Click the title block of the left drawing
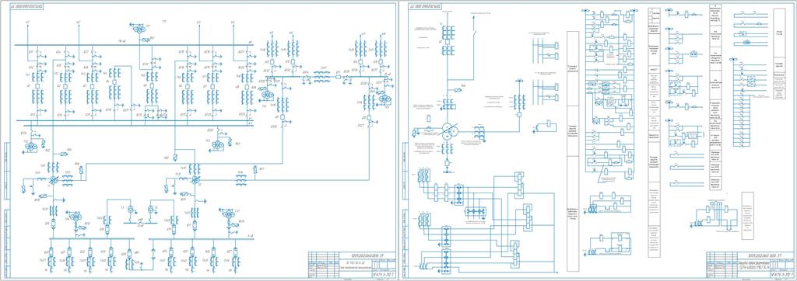The image size is (797, 281). tap(352, 264)
